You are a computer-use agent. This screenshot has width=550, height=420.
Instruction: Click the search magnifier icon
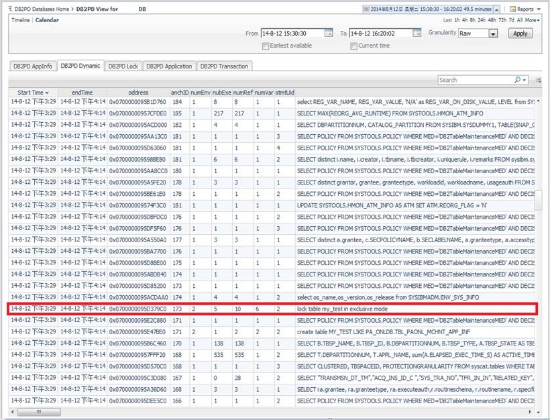coord(517,80)
